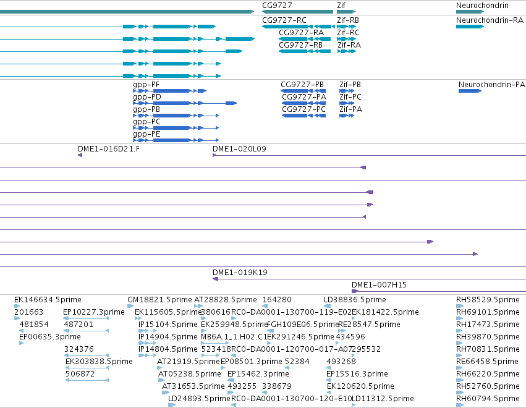Choose EST EK120620.5prime
The width and height of the screenshot is (526, 408).
click(360, 386)
